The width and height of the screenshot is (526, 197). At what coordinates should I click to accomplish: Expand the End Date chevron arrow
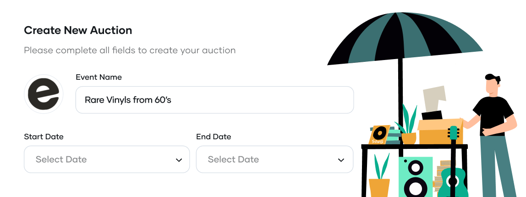[341, 160]
